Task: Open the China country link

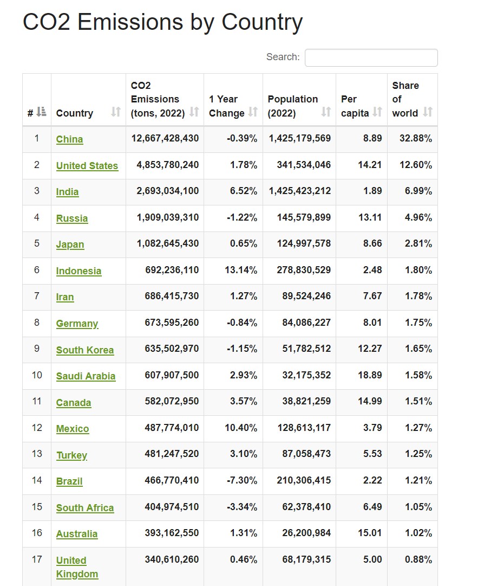Action: click(70, 139)
